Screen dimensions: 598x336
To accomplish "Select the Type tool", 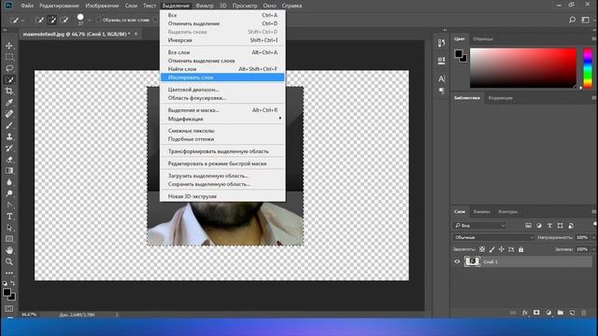I will click(x=9, y=217).
